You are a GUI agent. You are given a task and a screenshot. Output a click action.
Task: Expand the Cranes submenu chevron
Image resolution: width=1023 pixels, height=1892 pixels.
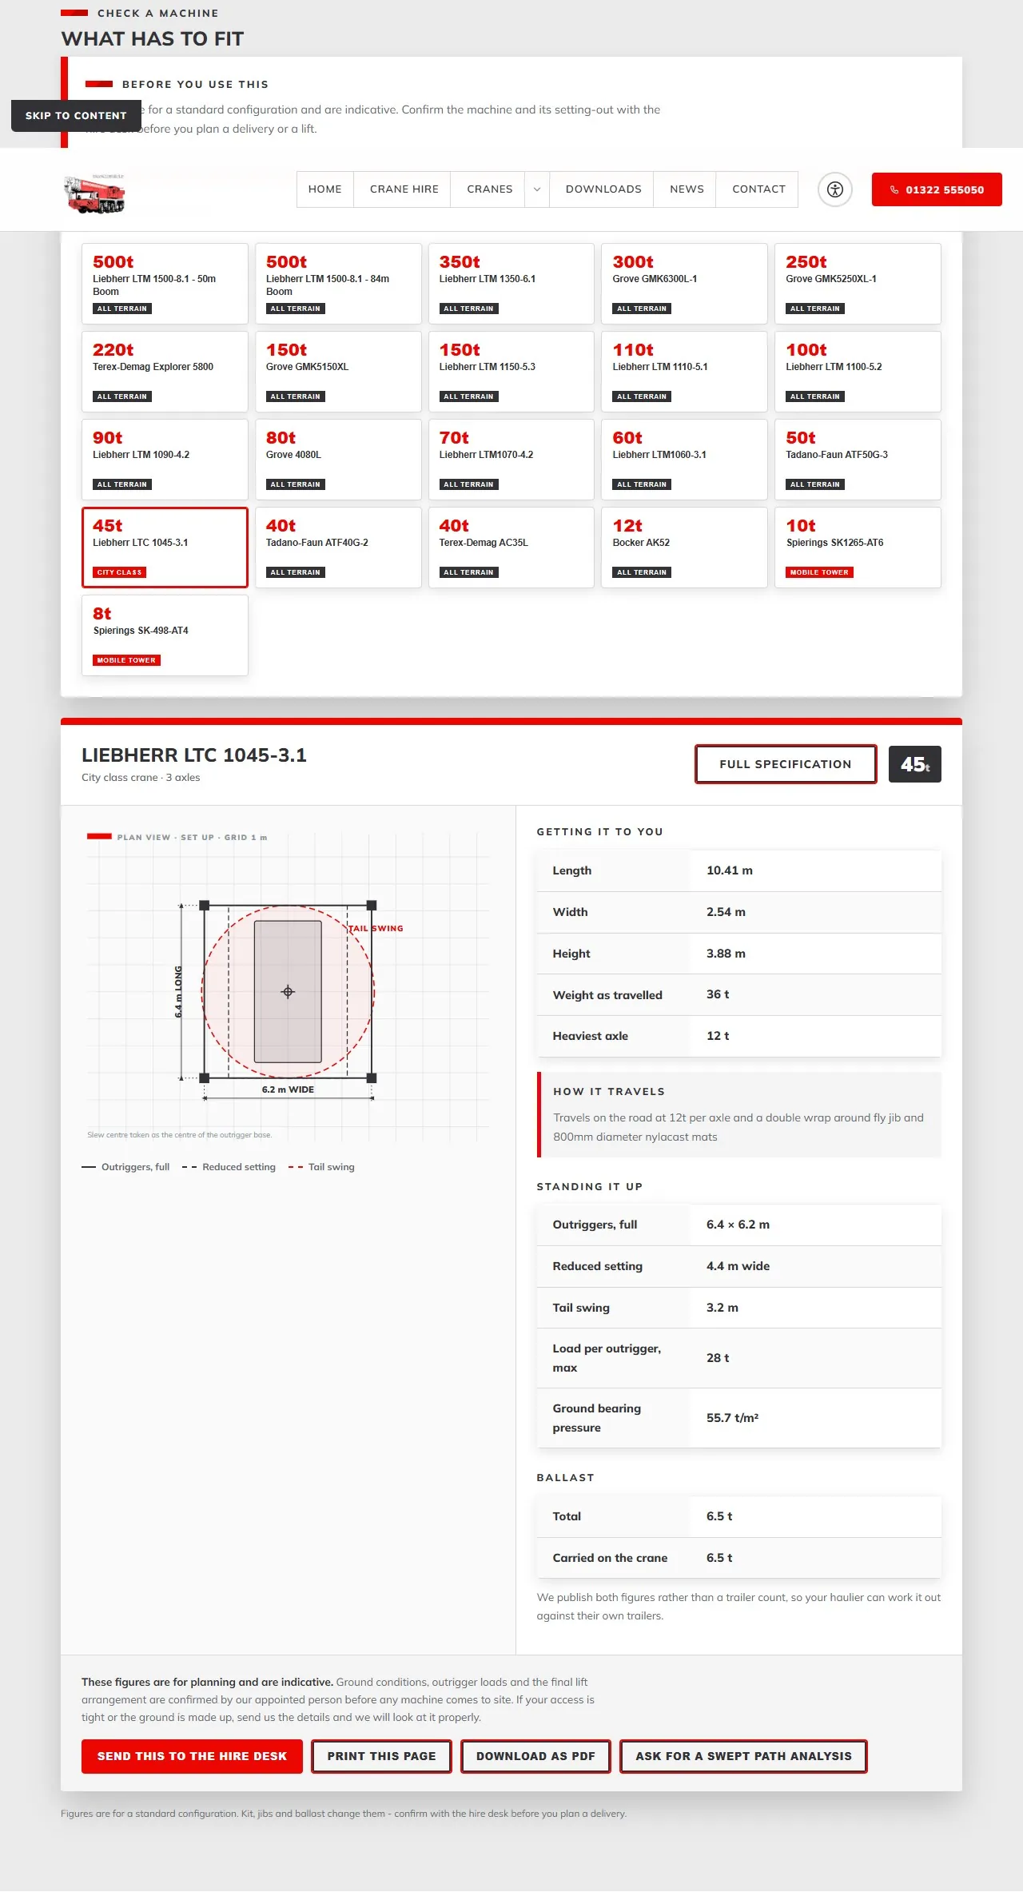pos(537,189)
